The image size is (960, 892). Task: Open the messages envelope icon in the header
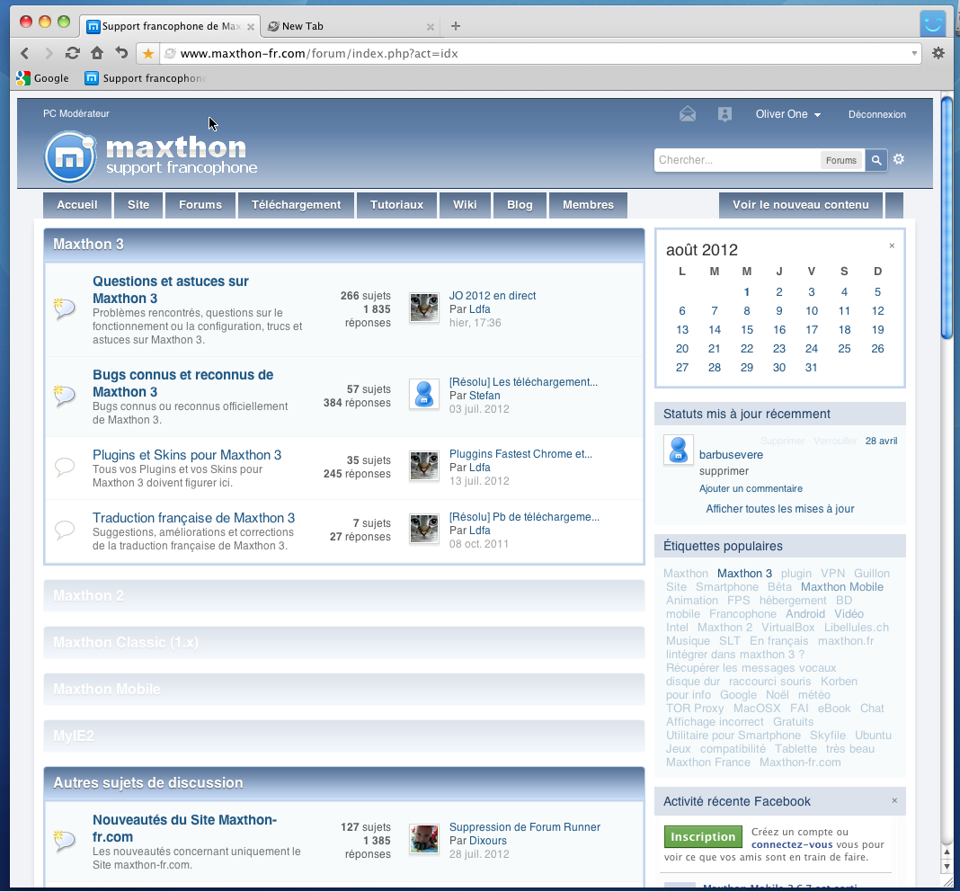pyautogui.click(x=688, y=114)
